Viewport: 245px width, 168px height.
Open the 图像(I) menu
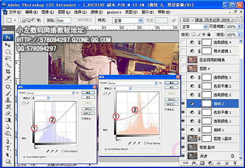[48, 12]
